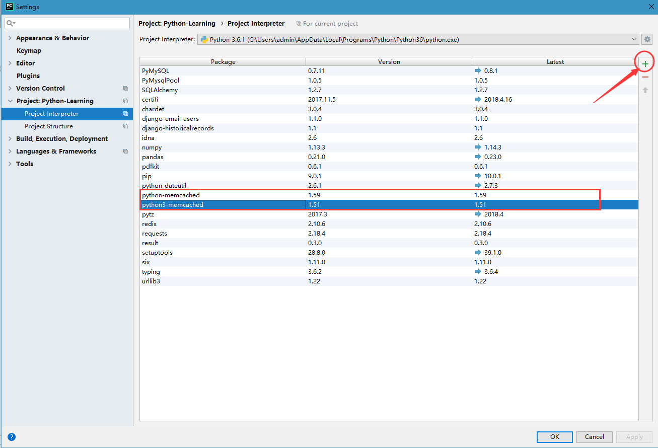Click the copy icon beside Languages & Frameworks
The height and width of the screenshot is (448, 658).
[x=125, y=151]
